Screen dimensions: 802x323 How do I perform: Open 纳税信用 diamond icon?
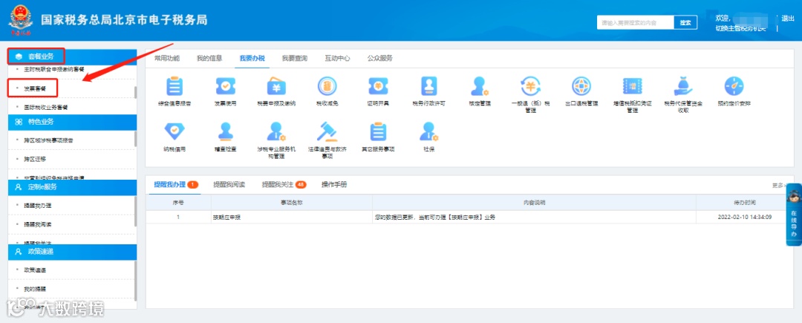click(x=174, y=131)
